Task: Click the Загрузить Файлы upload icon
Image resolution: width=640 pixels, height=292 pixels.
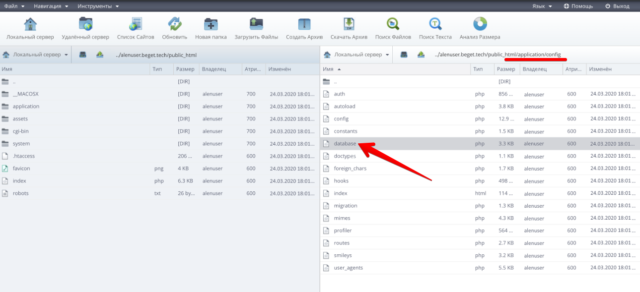Action: 256,29
